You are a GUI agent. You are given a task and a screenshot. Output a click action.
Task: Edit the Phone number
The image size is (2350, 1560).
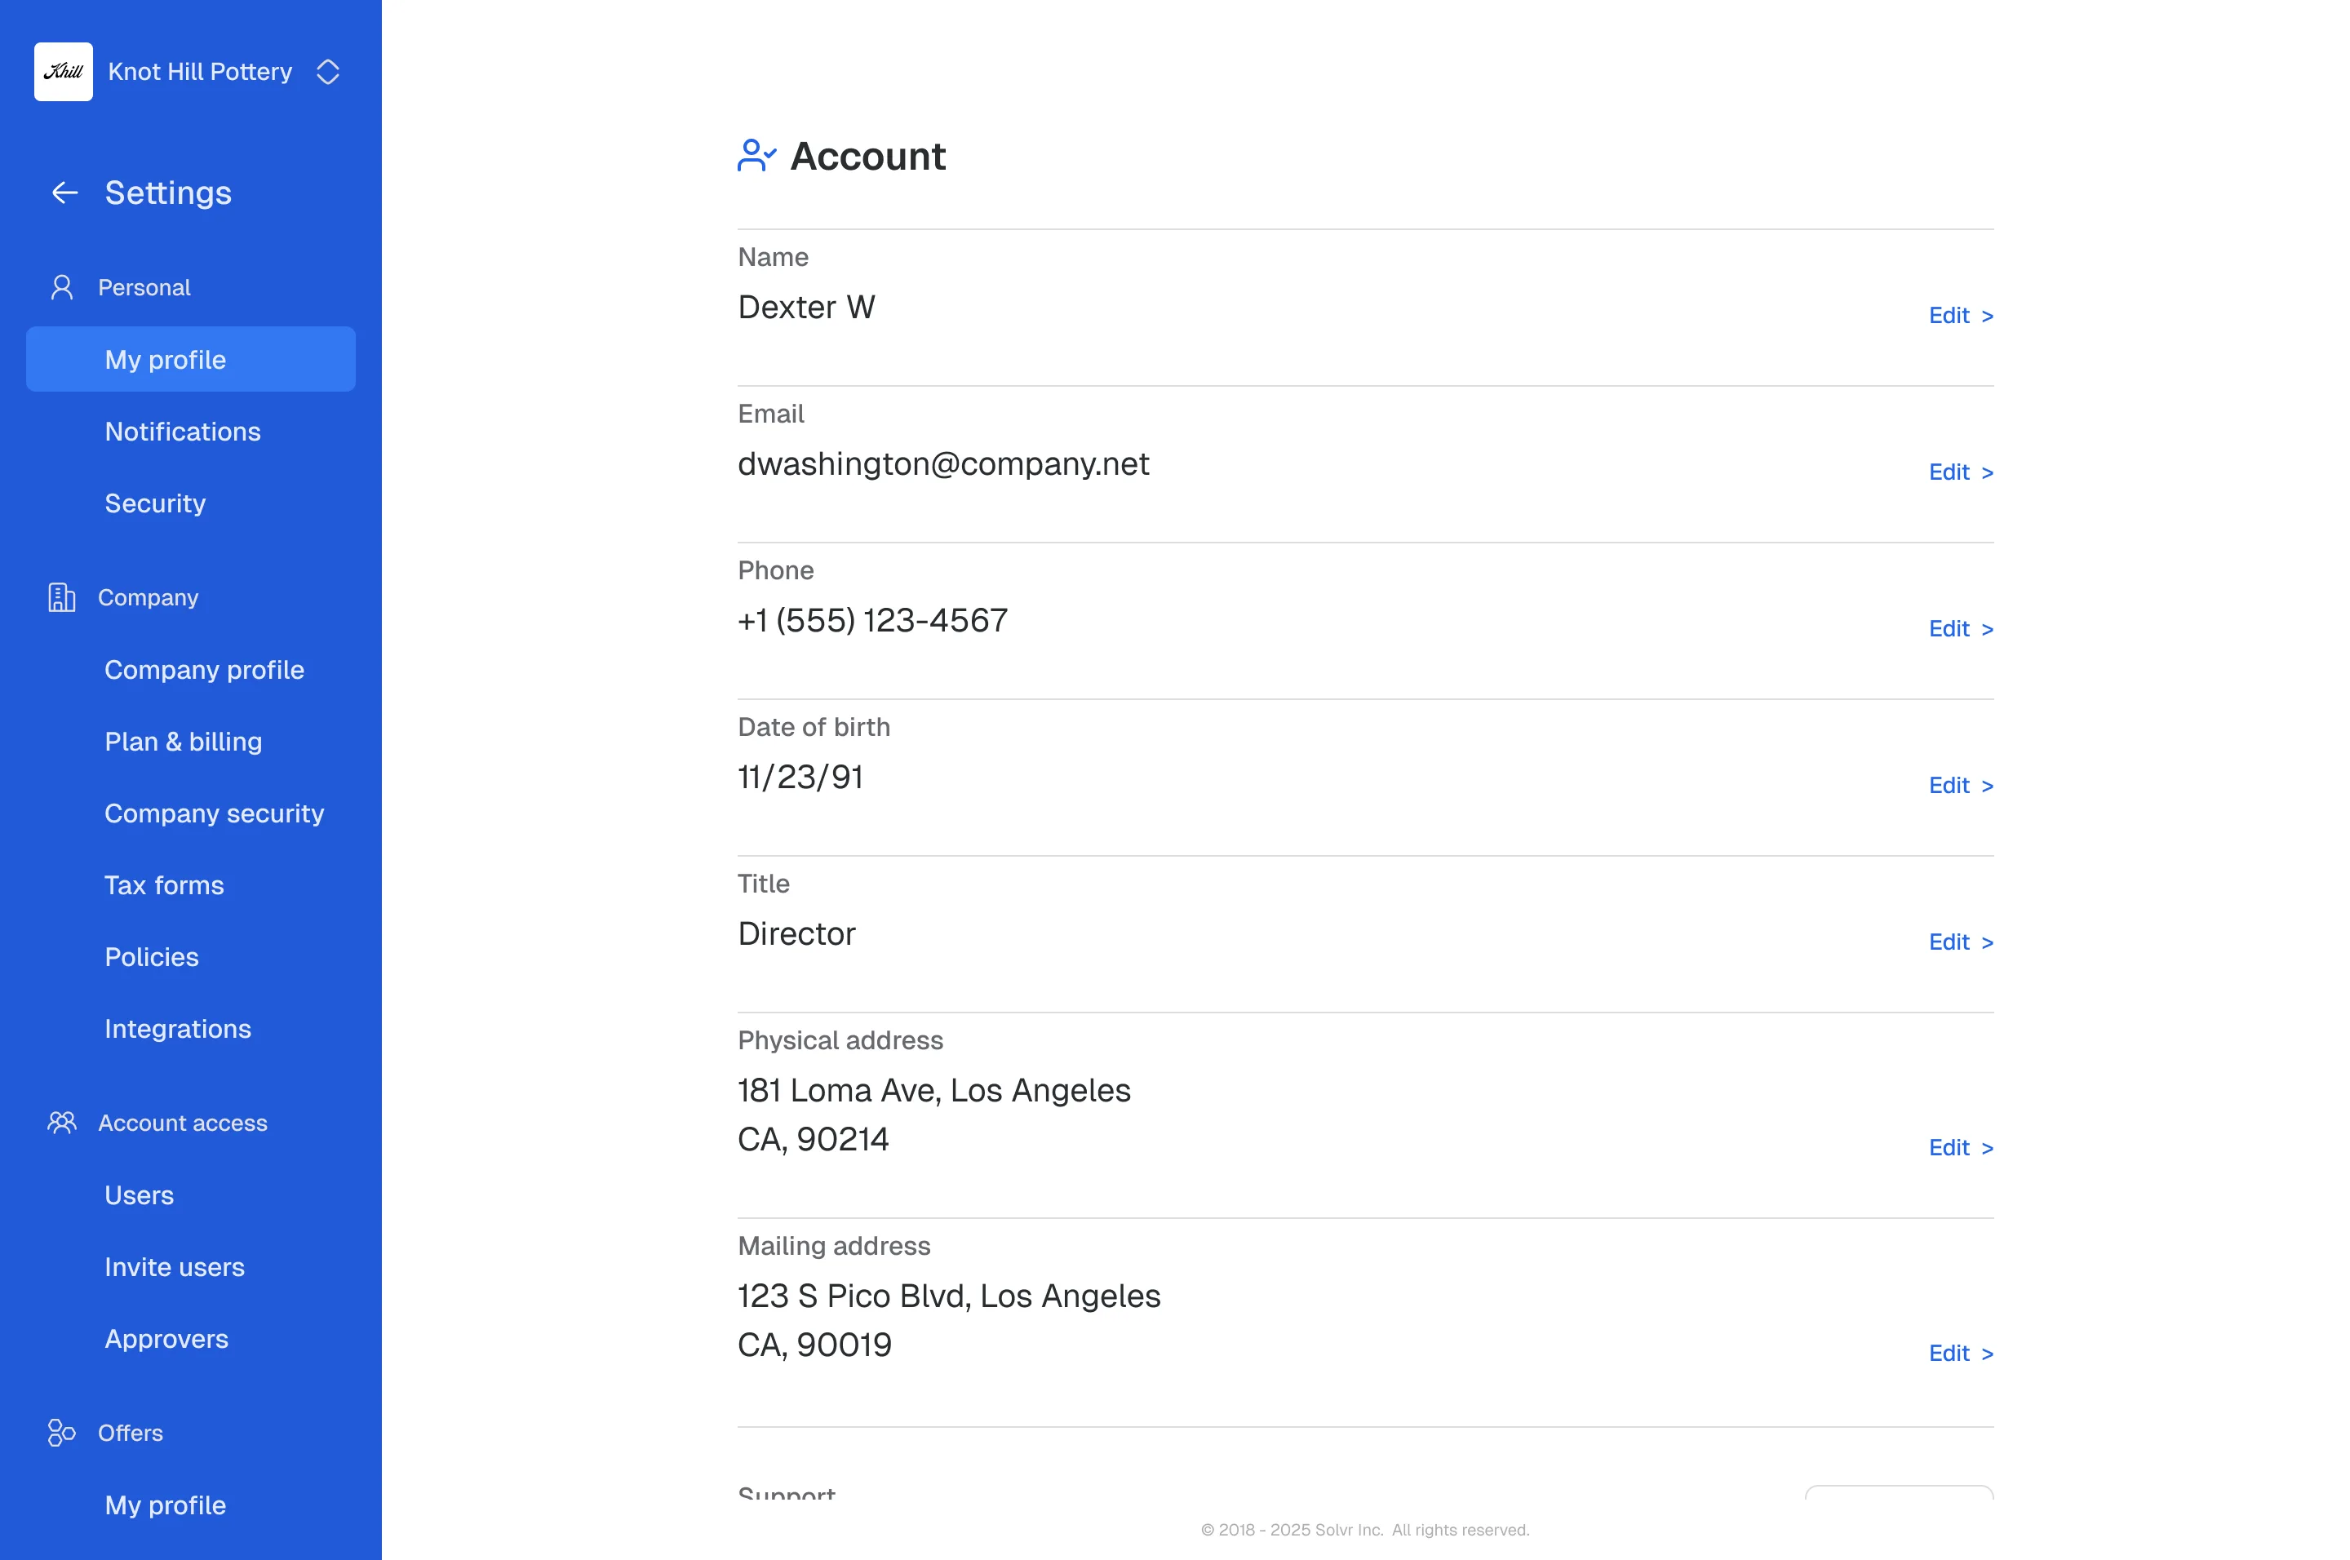click(1959, 629)
